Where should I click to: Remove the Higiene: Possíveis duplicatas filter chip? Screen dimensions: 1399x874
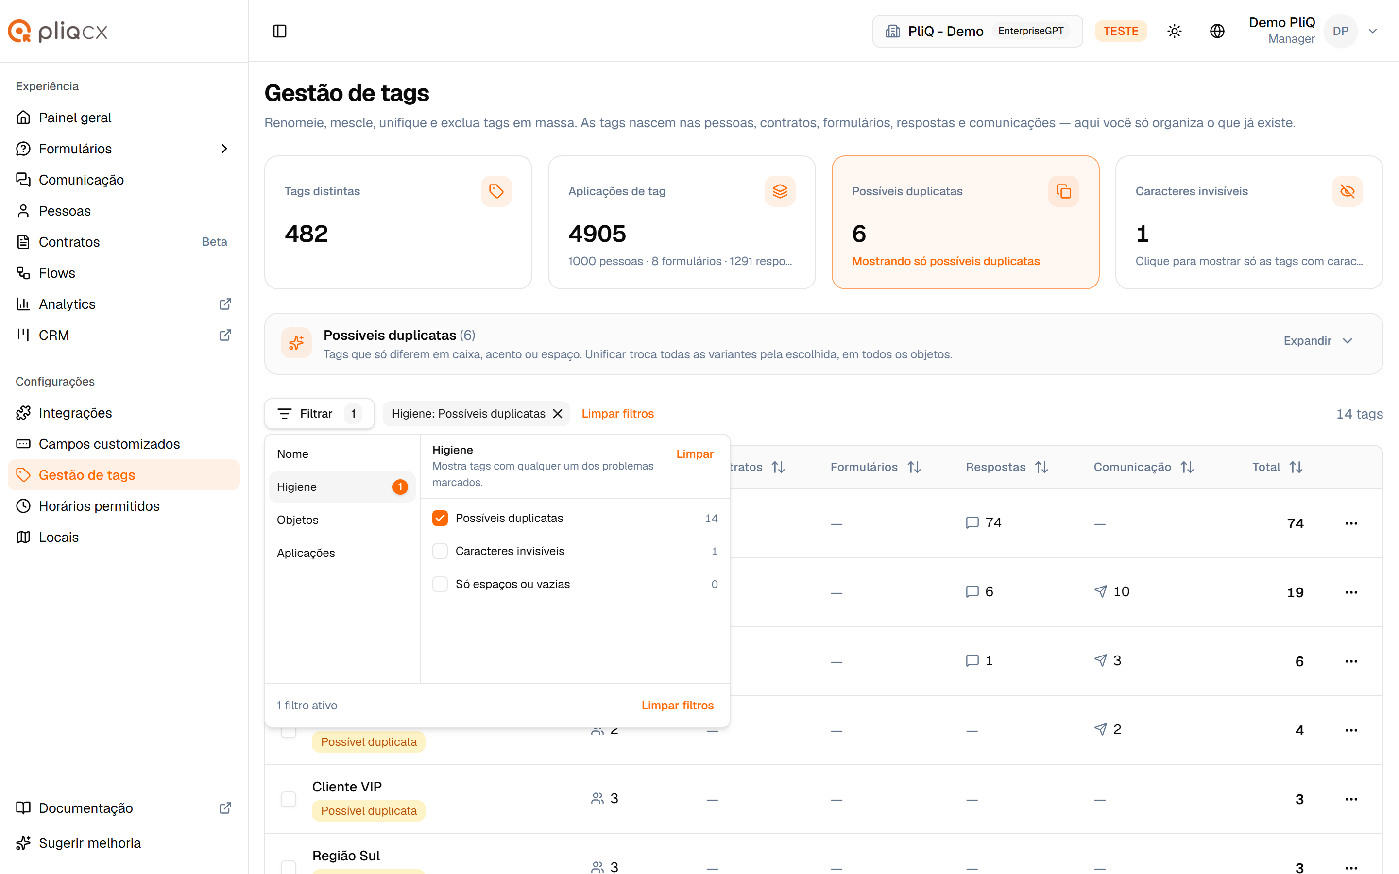point(558,414)
